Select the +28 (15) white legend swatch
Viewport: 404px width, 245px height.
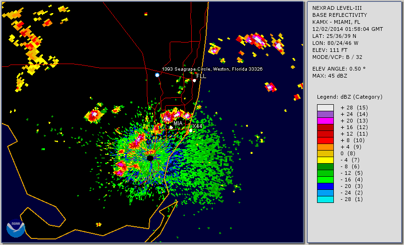tap(325, 108)
